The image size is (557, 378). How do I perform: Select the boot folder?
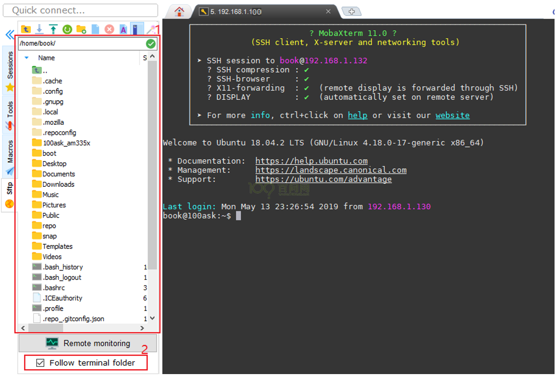(x=44, y=154)
